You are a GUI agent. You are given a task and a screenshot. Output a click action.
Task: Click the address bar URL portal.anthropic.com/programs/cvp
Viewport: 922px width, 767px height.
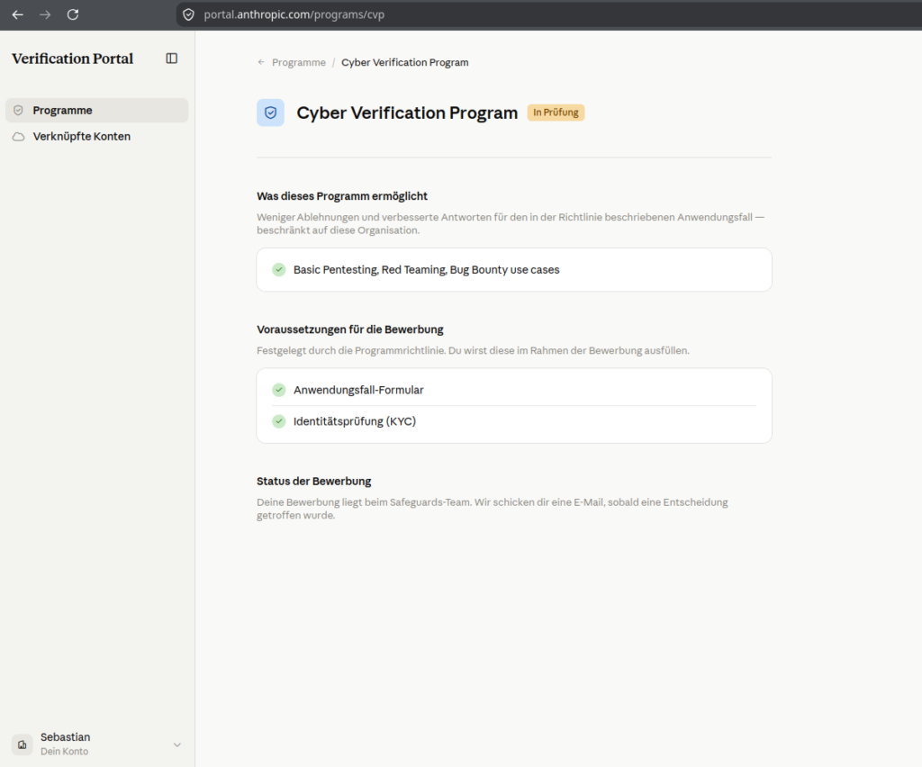point(294,14)
